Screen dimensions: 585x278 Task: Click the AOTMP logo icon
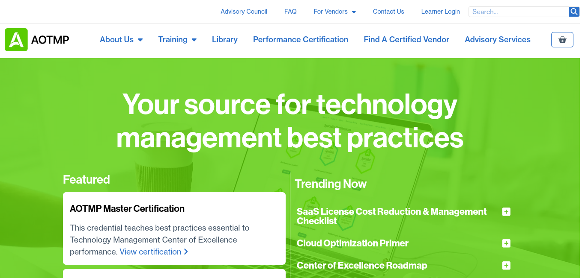pos(16,40)
